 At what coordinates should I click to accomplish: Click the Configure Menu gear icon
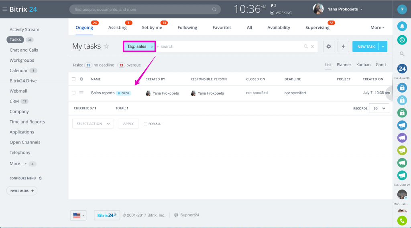point(40,178)
